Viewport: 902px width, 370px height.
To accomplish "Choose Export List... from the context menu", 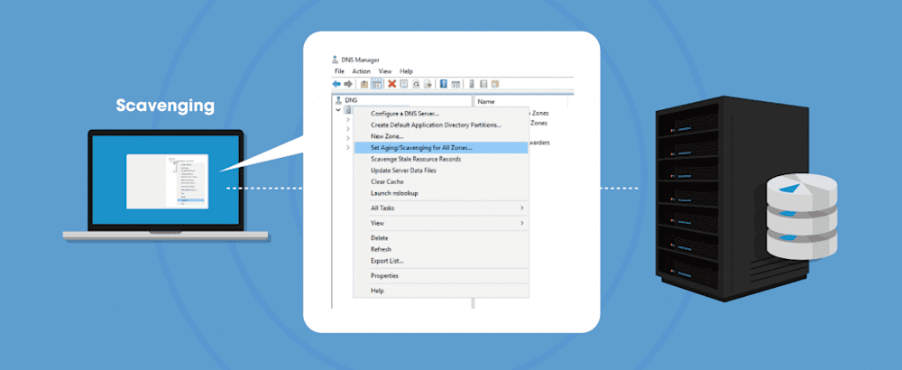I will (441, 261).
